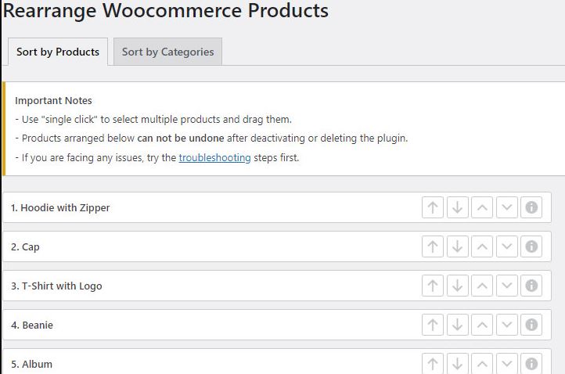Select the T-Shirt with Logo row

pos(277,286)
